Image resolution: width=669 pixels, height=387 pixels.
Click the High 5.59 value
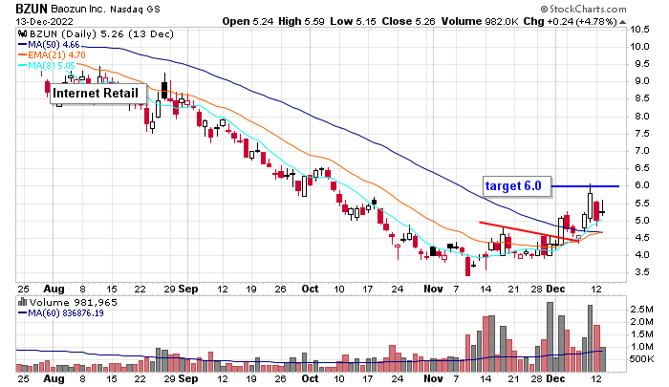(301, 21)
